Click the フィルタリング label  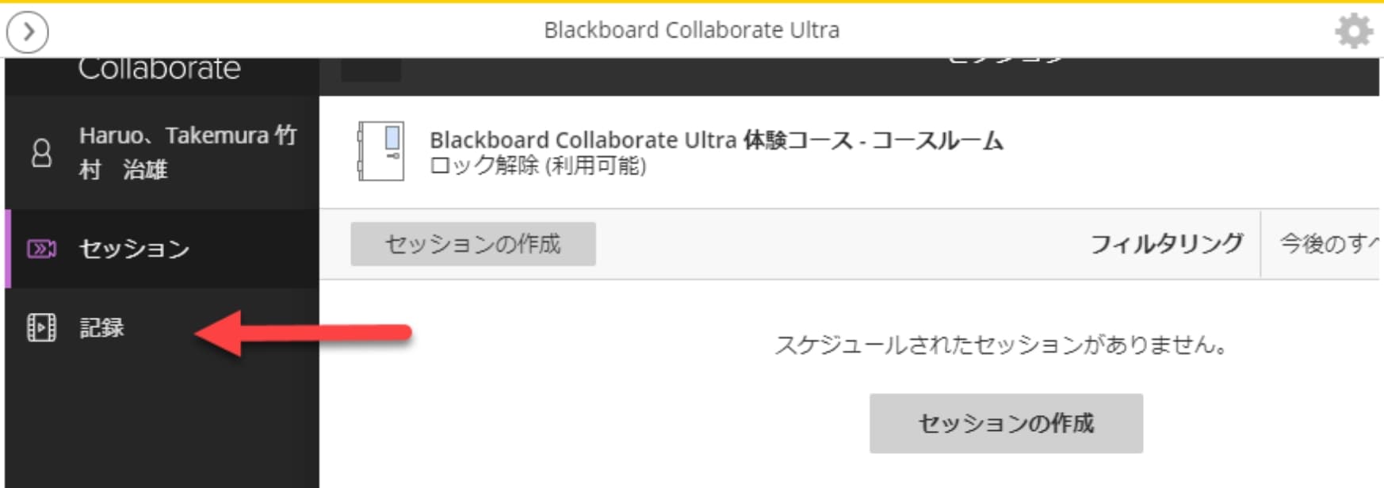point(1166,244)
